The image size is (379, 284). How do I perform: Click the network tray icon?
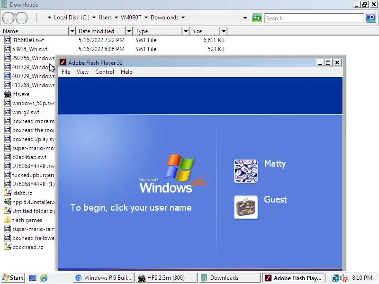335,278
